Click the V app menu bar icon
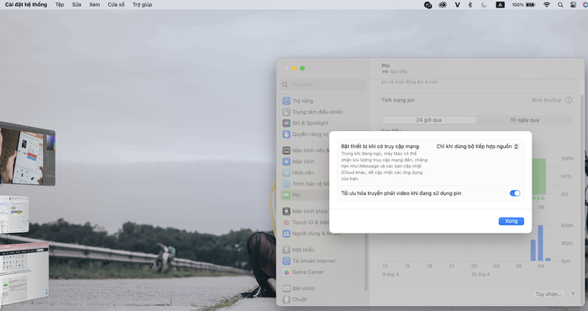The width and height of the screenshot is (588, 311). tap(457, 5)
